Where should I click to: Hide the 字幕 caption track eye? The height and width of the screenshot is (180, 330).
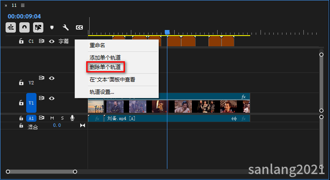click(x=51, y=41)
